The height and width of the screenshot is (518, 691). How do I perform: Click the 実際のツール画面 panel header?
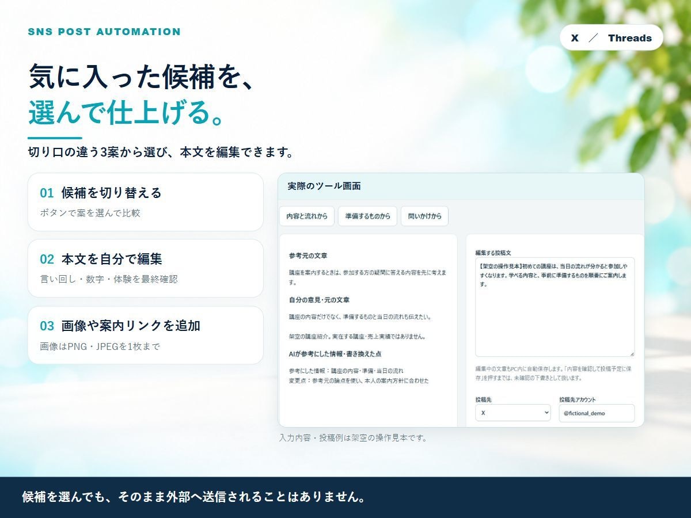pyautogui.click(x=461, y=186)
